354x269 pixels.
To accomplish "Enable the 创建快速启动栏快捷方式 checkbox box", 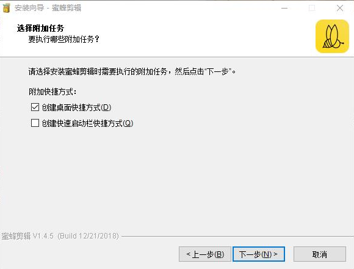I will tap(35, 123).
